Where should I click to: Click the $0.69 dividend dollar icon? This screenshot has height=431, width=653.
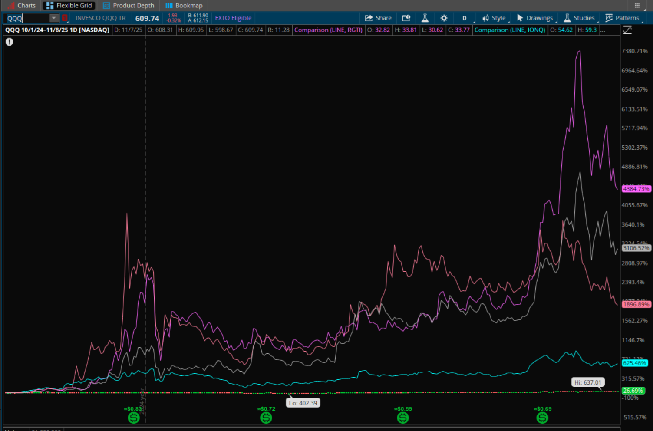(x=542, y=418)
